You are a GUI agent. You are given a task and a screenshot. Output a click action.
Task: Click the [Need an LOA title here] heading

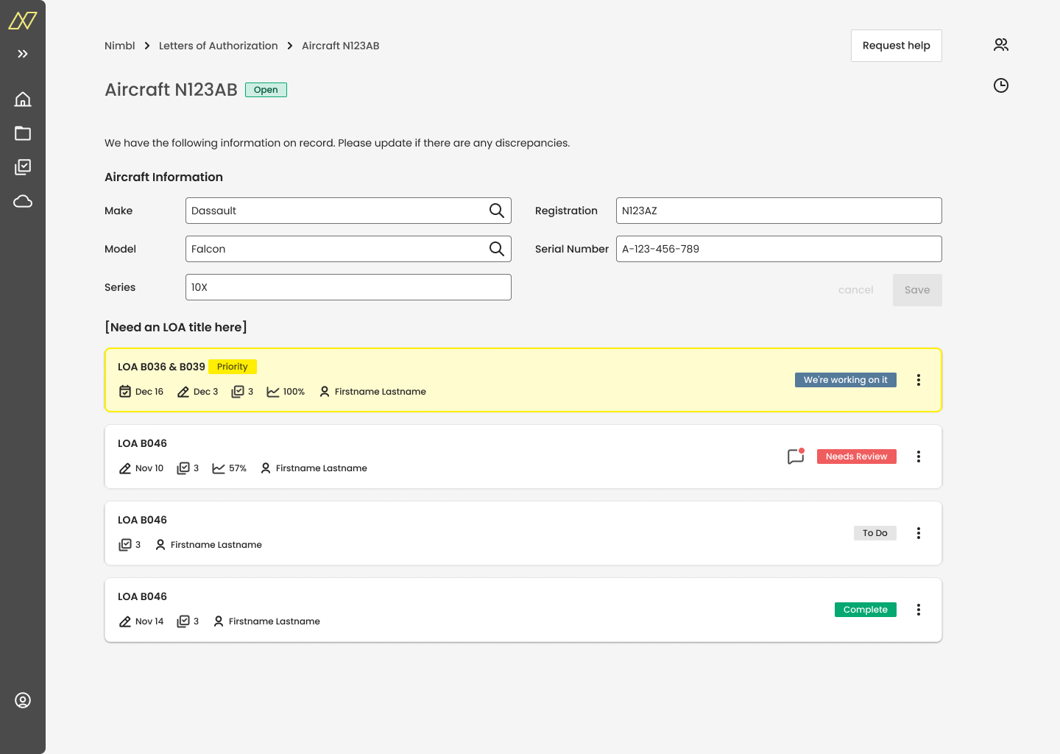click(x=176, y=327)
